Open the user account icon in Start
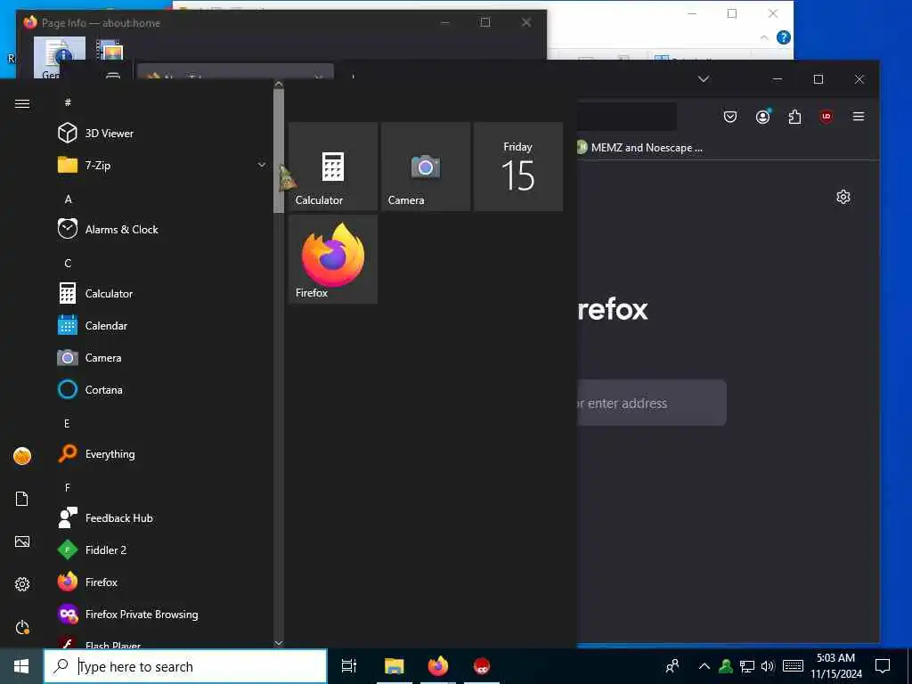This screenshot has width=912, height=684. (22, 456)
